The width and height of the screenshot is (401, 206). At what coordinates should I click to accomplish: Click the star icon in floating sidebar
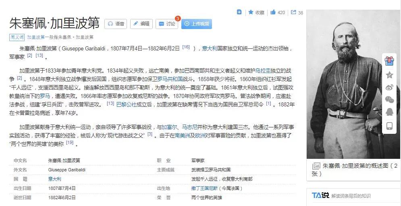[x=389, y=75]
